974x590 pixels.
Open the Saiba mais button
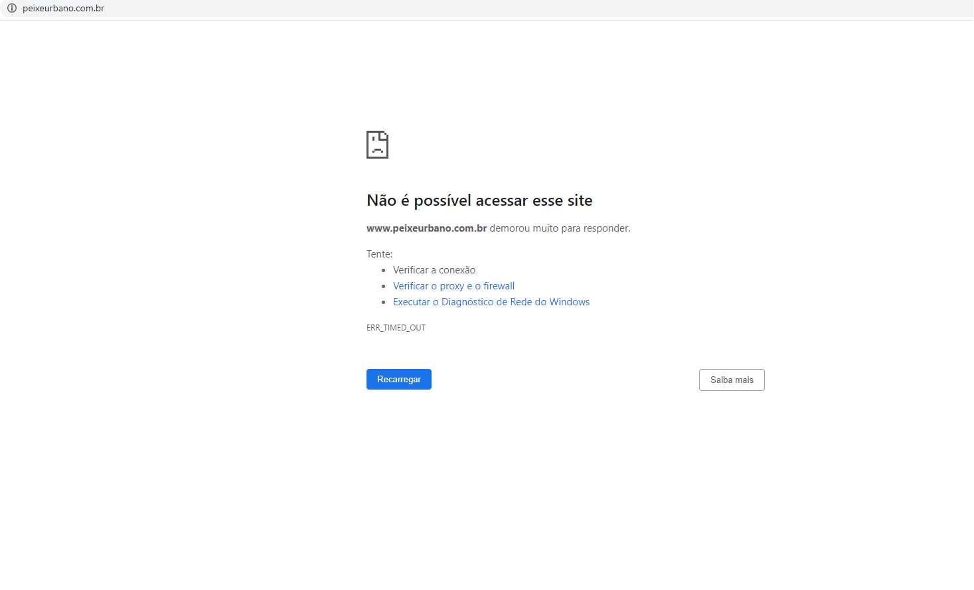point(731,380)
